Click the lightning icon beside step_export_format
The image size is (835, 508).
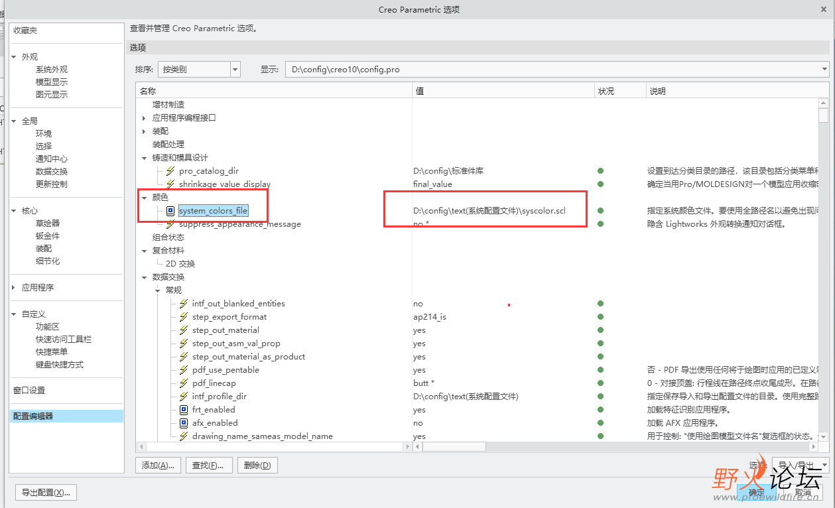pos(184,317)
